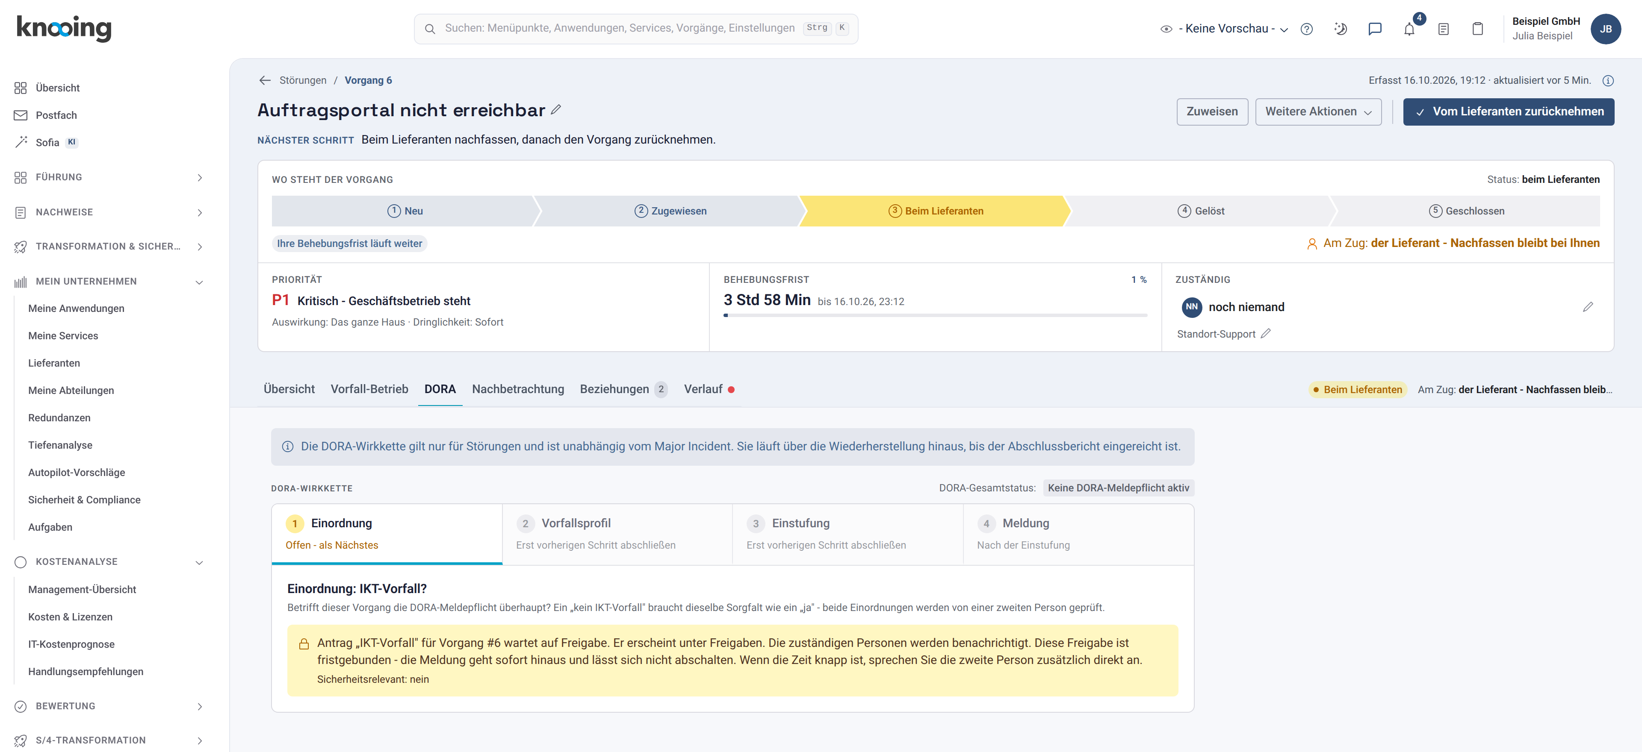Edit the Standort-Support group pencil icon
The width and height of the screenshot is (1642, 752).
tap(1266, 334)
